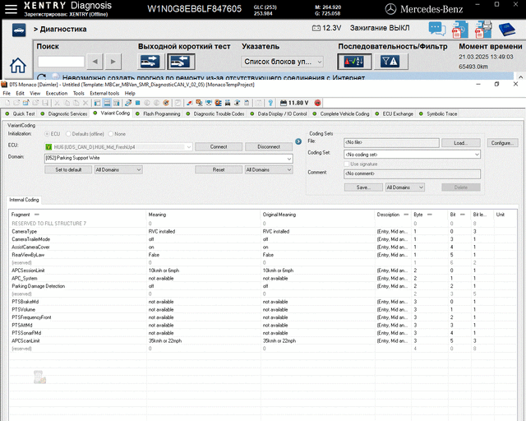Open the blue help book icon
The height and width of the screenshot is (421, 526).
click(x=507, y=30)
